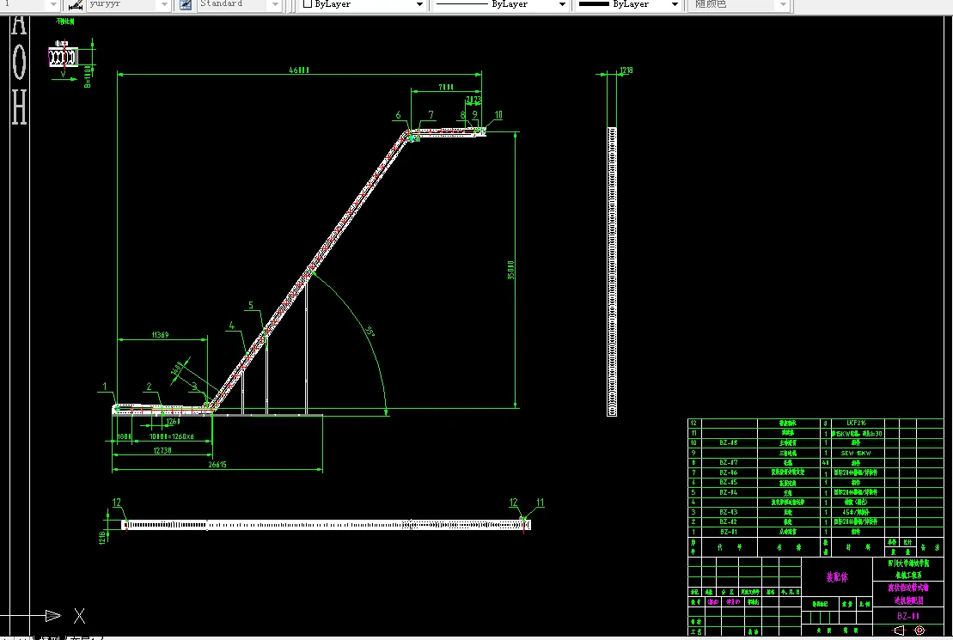The image size is (953, 640).
Task: Select the drawing number in title block
Action: (908, 616)
